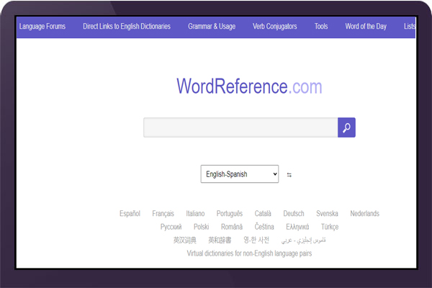Switch site language to Română
The height and width of the screenshot is (288, 432).
[x=232, y=227]
